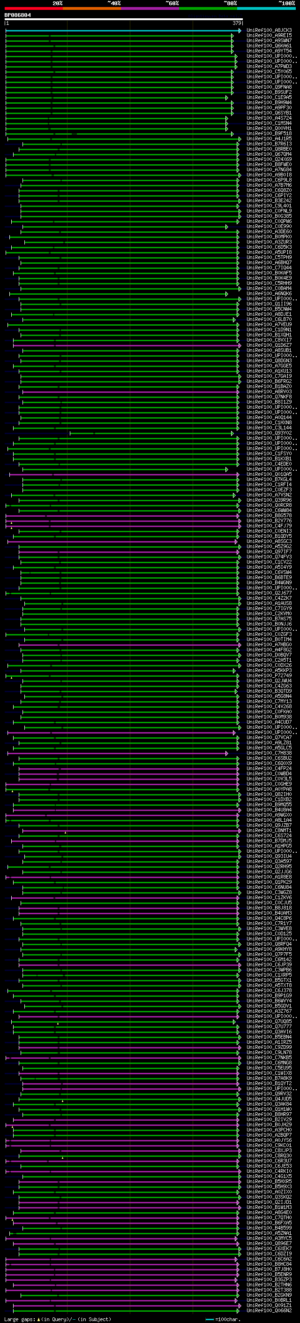Select the BP086804 query name label
This screenshot has width=300, height=1323.
pos(17,15)
